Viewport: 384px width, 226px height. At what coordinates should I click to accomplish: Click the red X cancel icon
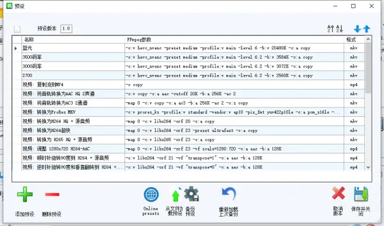[339, 193]
